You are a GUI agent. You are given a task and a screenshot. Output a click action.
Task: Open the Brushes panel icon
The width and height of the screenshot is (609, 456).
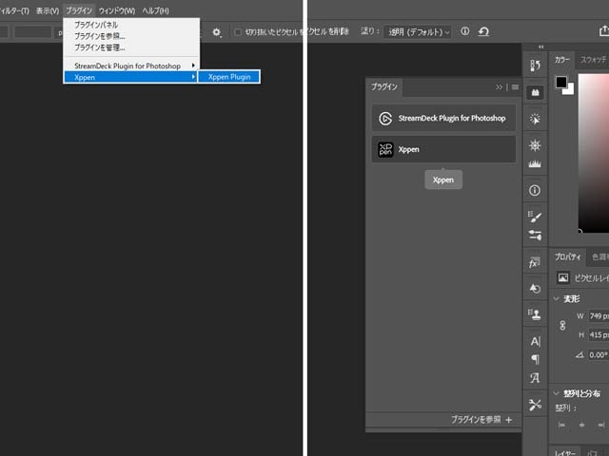[x=535, y=217]
